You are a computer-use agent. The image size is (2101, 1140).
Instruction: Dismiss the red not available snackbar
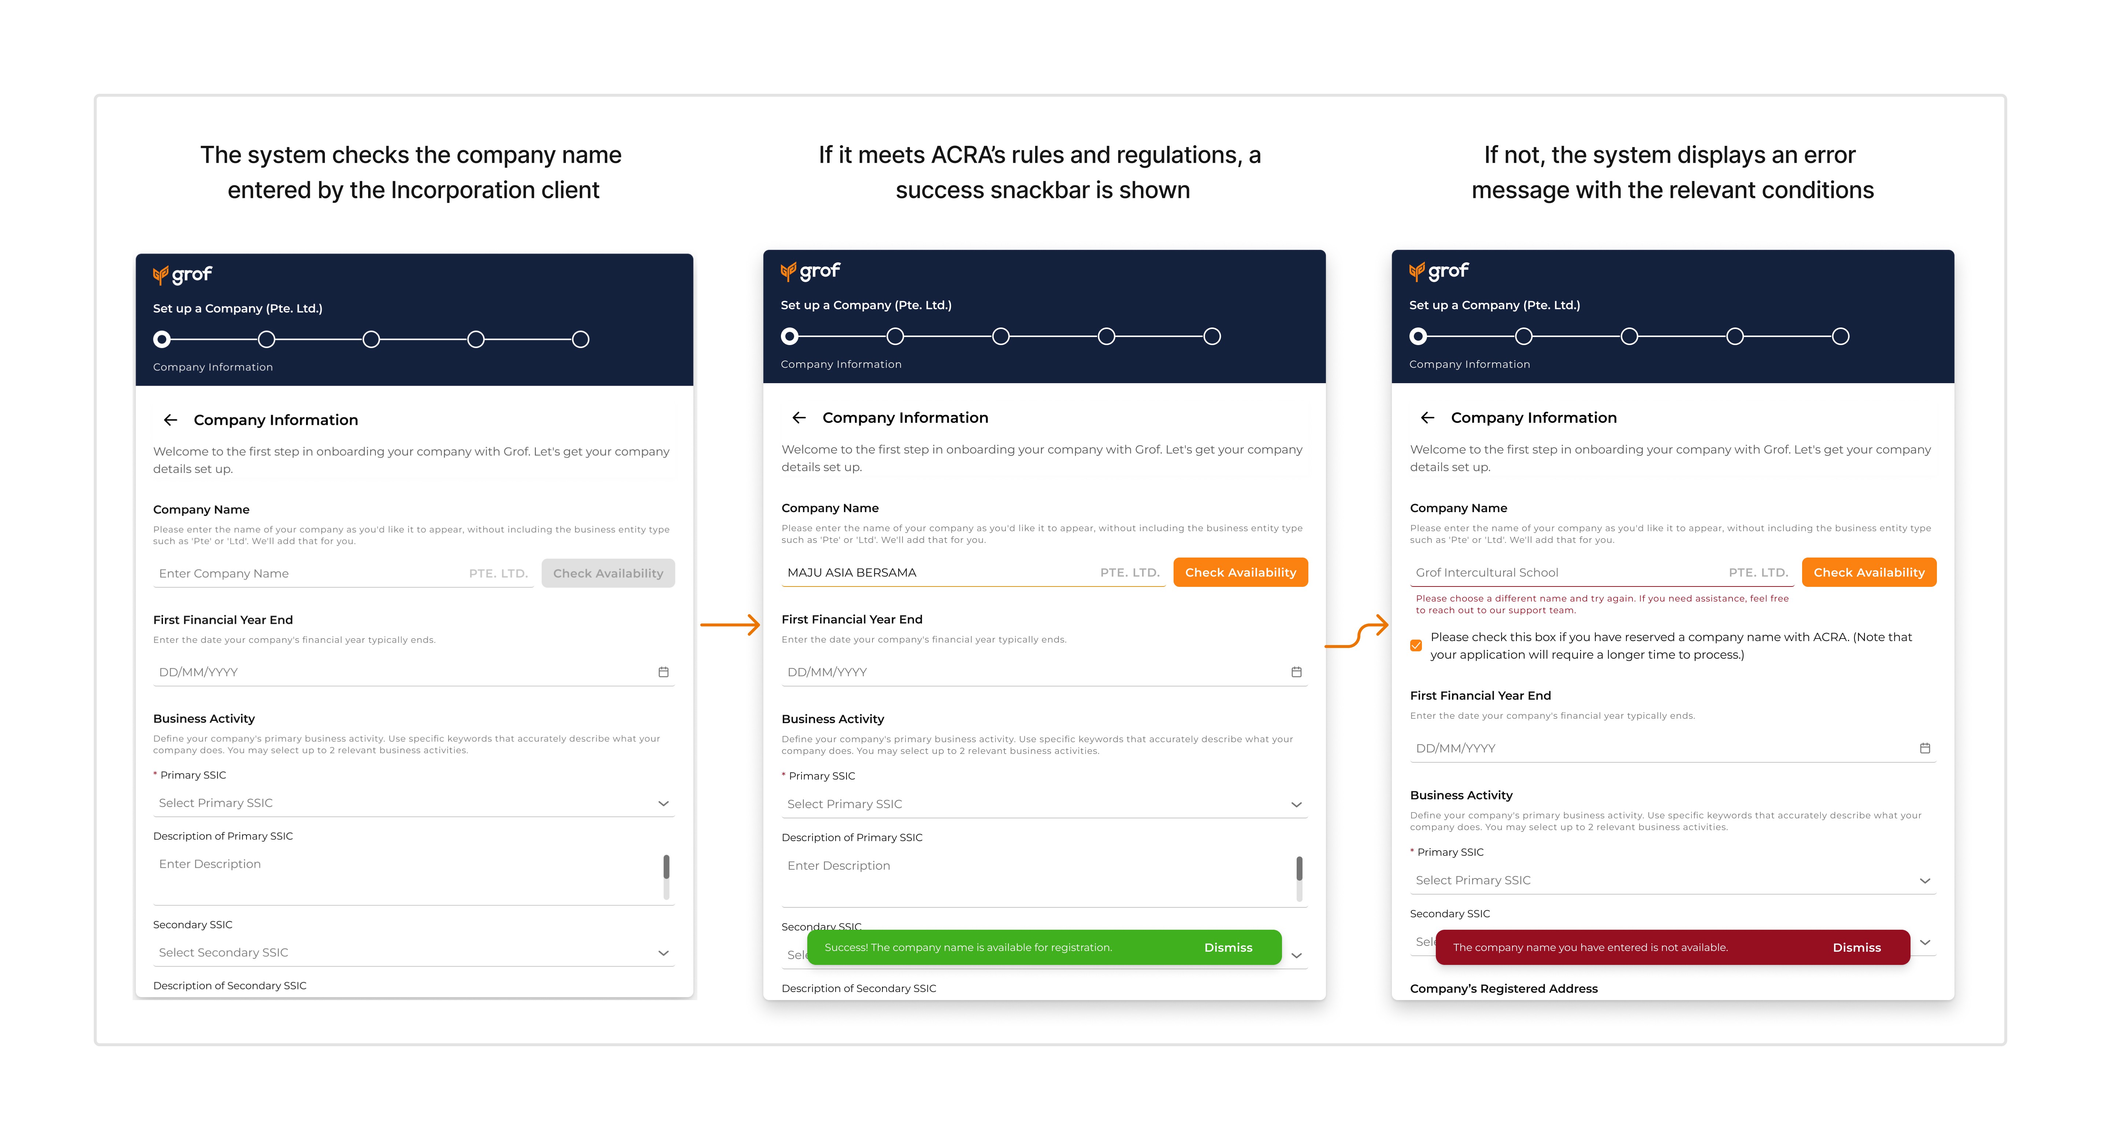(1856, 948)
